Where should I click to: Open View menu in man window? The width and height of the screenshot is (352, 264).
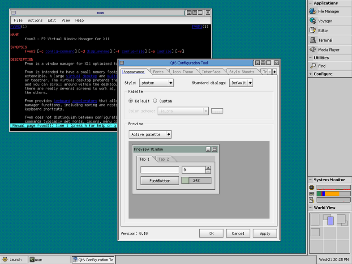point(66,20)
